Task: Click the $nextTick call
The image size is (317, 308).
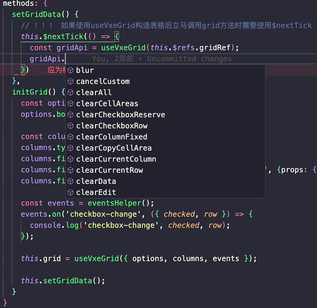Action: point(63,37)
